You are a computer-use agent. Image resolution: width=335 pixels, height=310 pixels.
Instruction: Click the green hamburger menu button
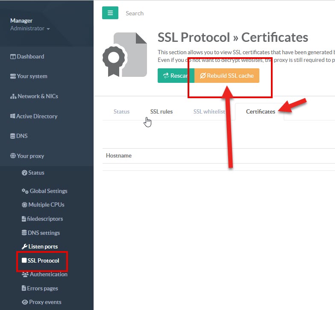pos(110,13)
